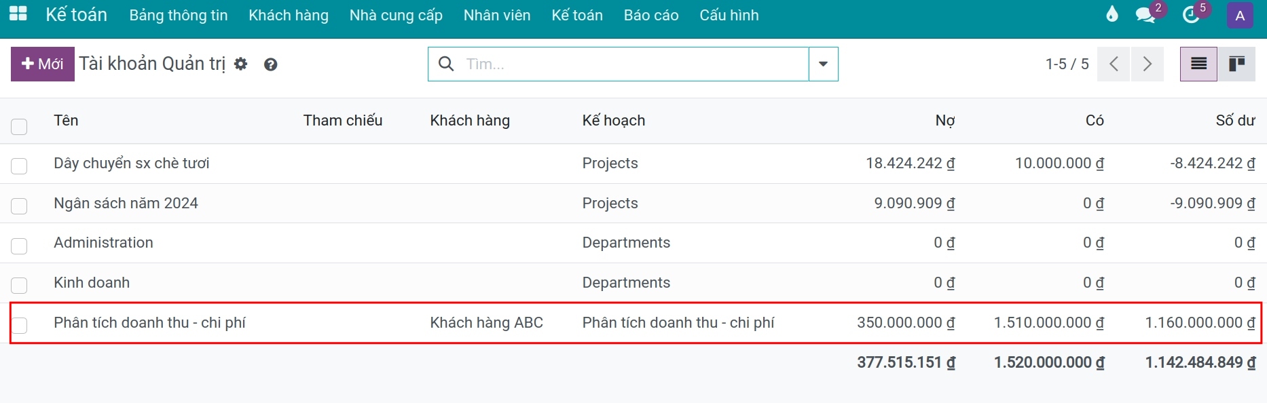Open Bảng thông tin menu
The image size is (1267, 403).
179,15
